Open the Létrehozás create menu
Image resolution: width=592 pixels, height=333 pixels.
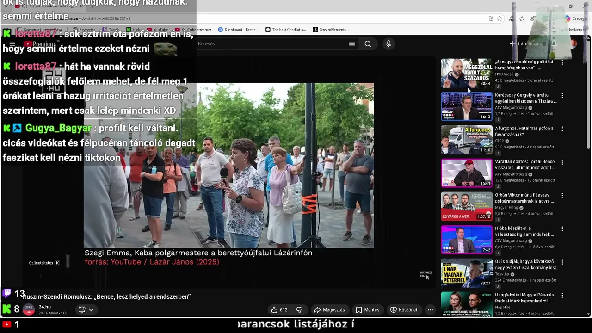click(x=525, y=44)
